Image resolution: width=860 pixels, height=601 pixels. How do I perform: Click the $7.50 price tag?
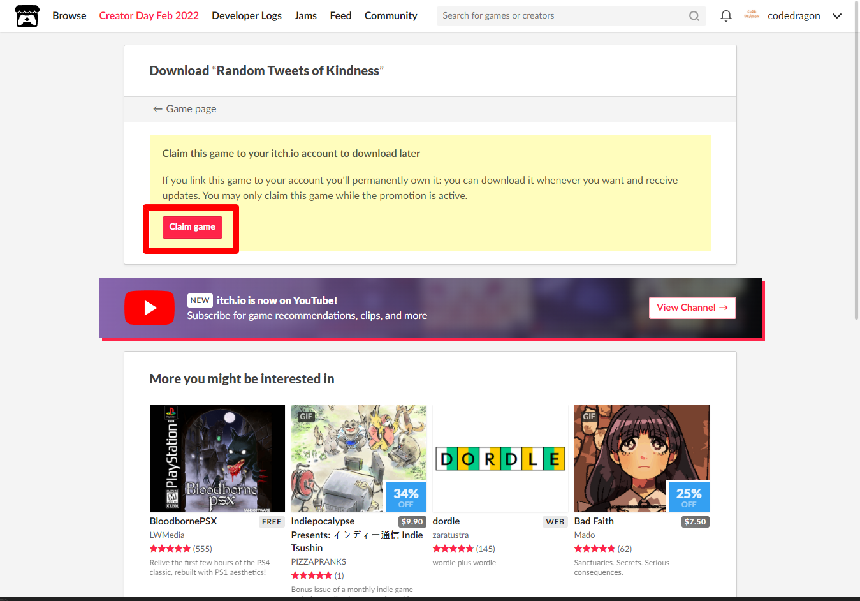pyautogui.click(x=696, y=522)
